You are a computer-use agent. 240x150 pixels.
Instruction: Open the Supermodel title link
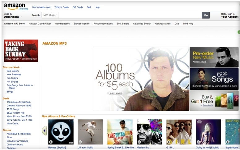pos(232,148)
